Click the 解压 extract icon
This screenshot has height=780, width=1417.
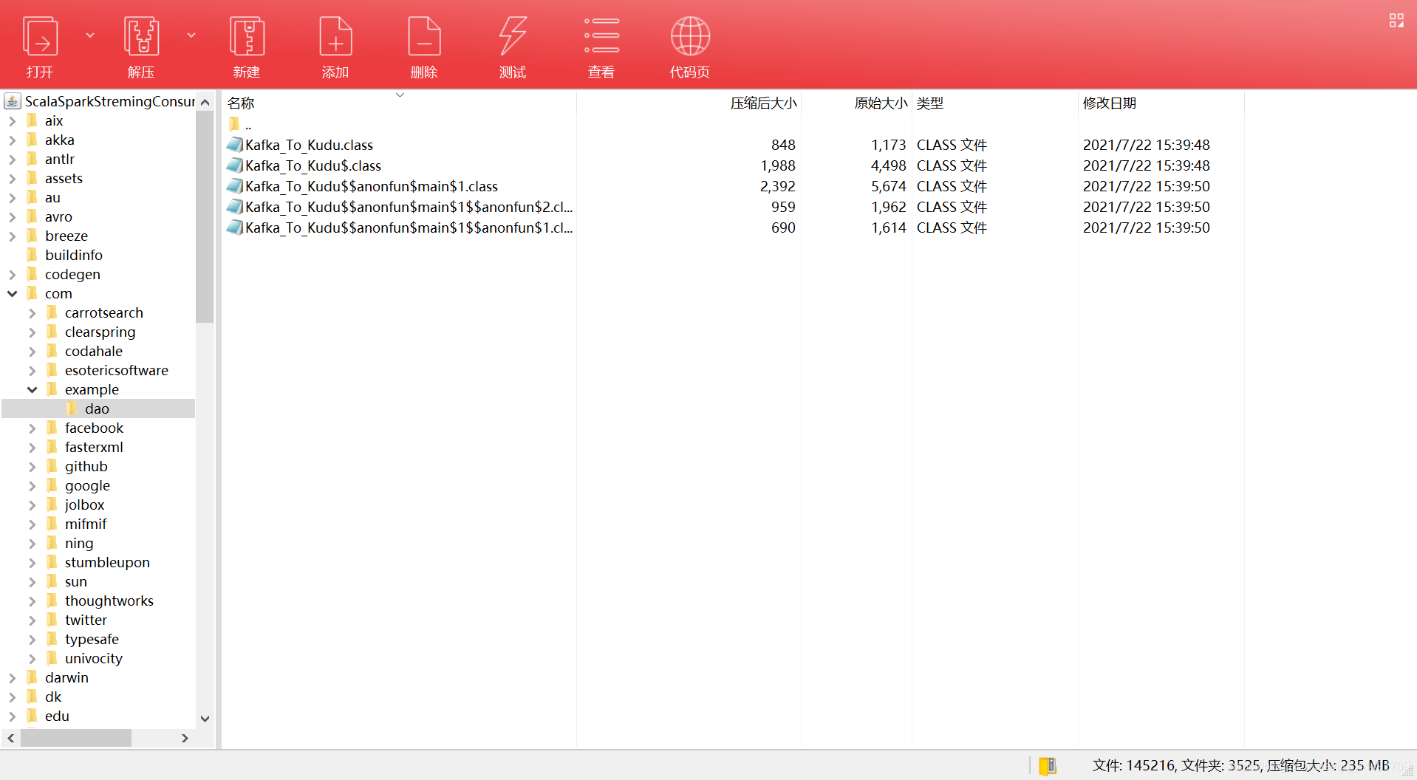[x=141, y=37]
